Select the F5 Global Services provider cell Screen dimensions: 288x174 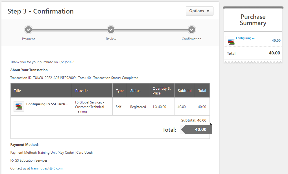[92, 107]
